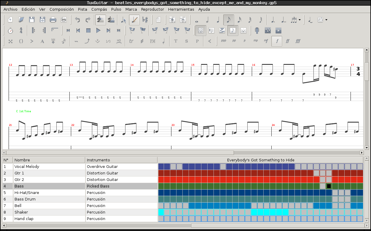The width and height of the screenshot is (371, 231).
Task: Select the Hi-Hat/Snare track row
Action: pos(27,193)
